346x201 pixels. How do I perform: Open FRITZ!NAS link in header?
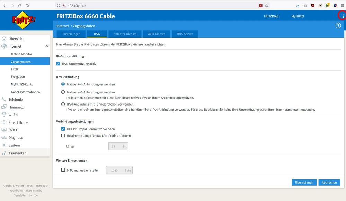[x=271, y=16]
